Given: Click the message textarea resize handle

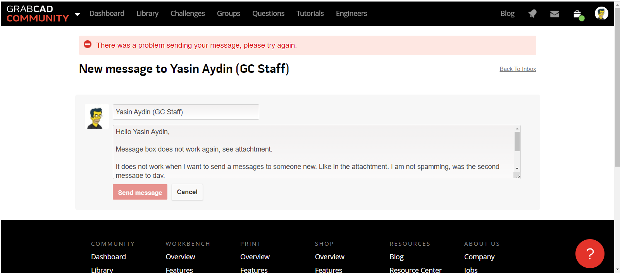Looking at the screenshot, I should coord(517,176).
